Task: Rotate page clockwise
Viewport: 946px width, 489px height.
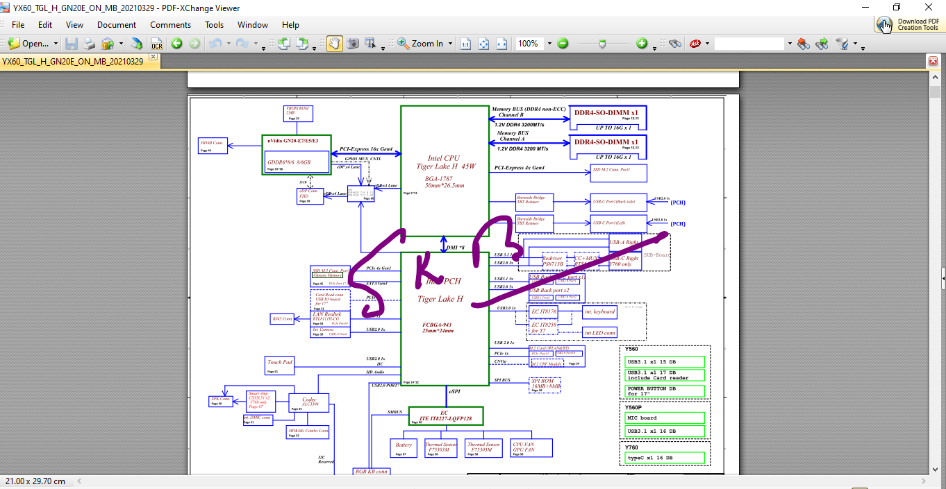Action: pyautogui.click(x=302, y=43)
